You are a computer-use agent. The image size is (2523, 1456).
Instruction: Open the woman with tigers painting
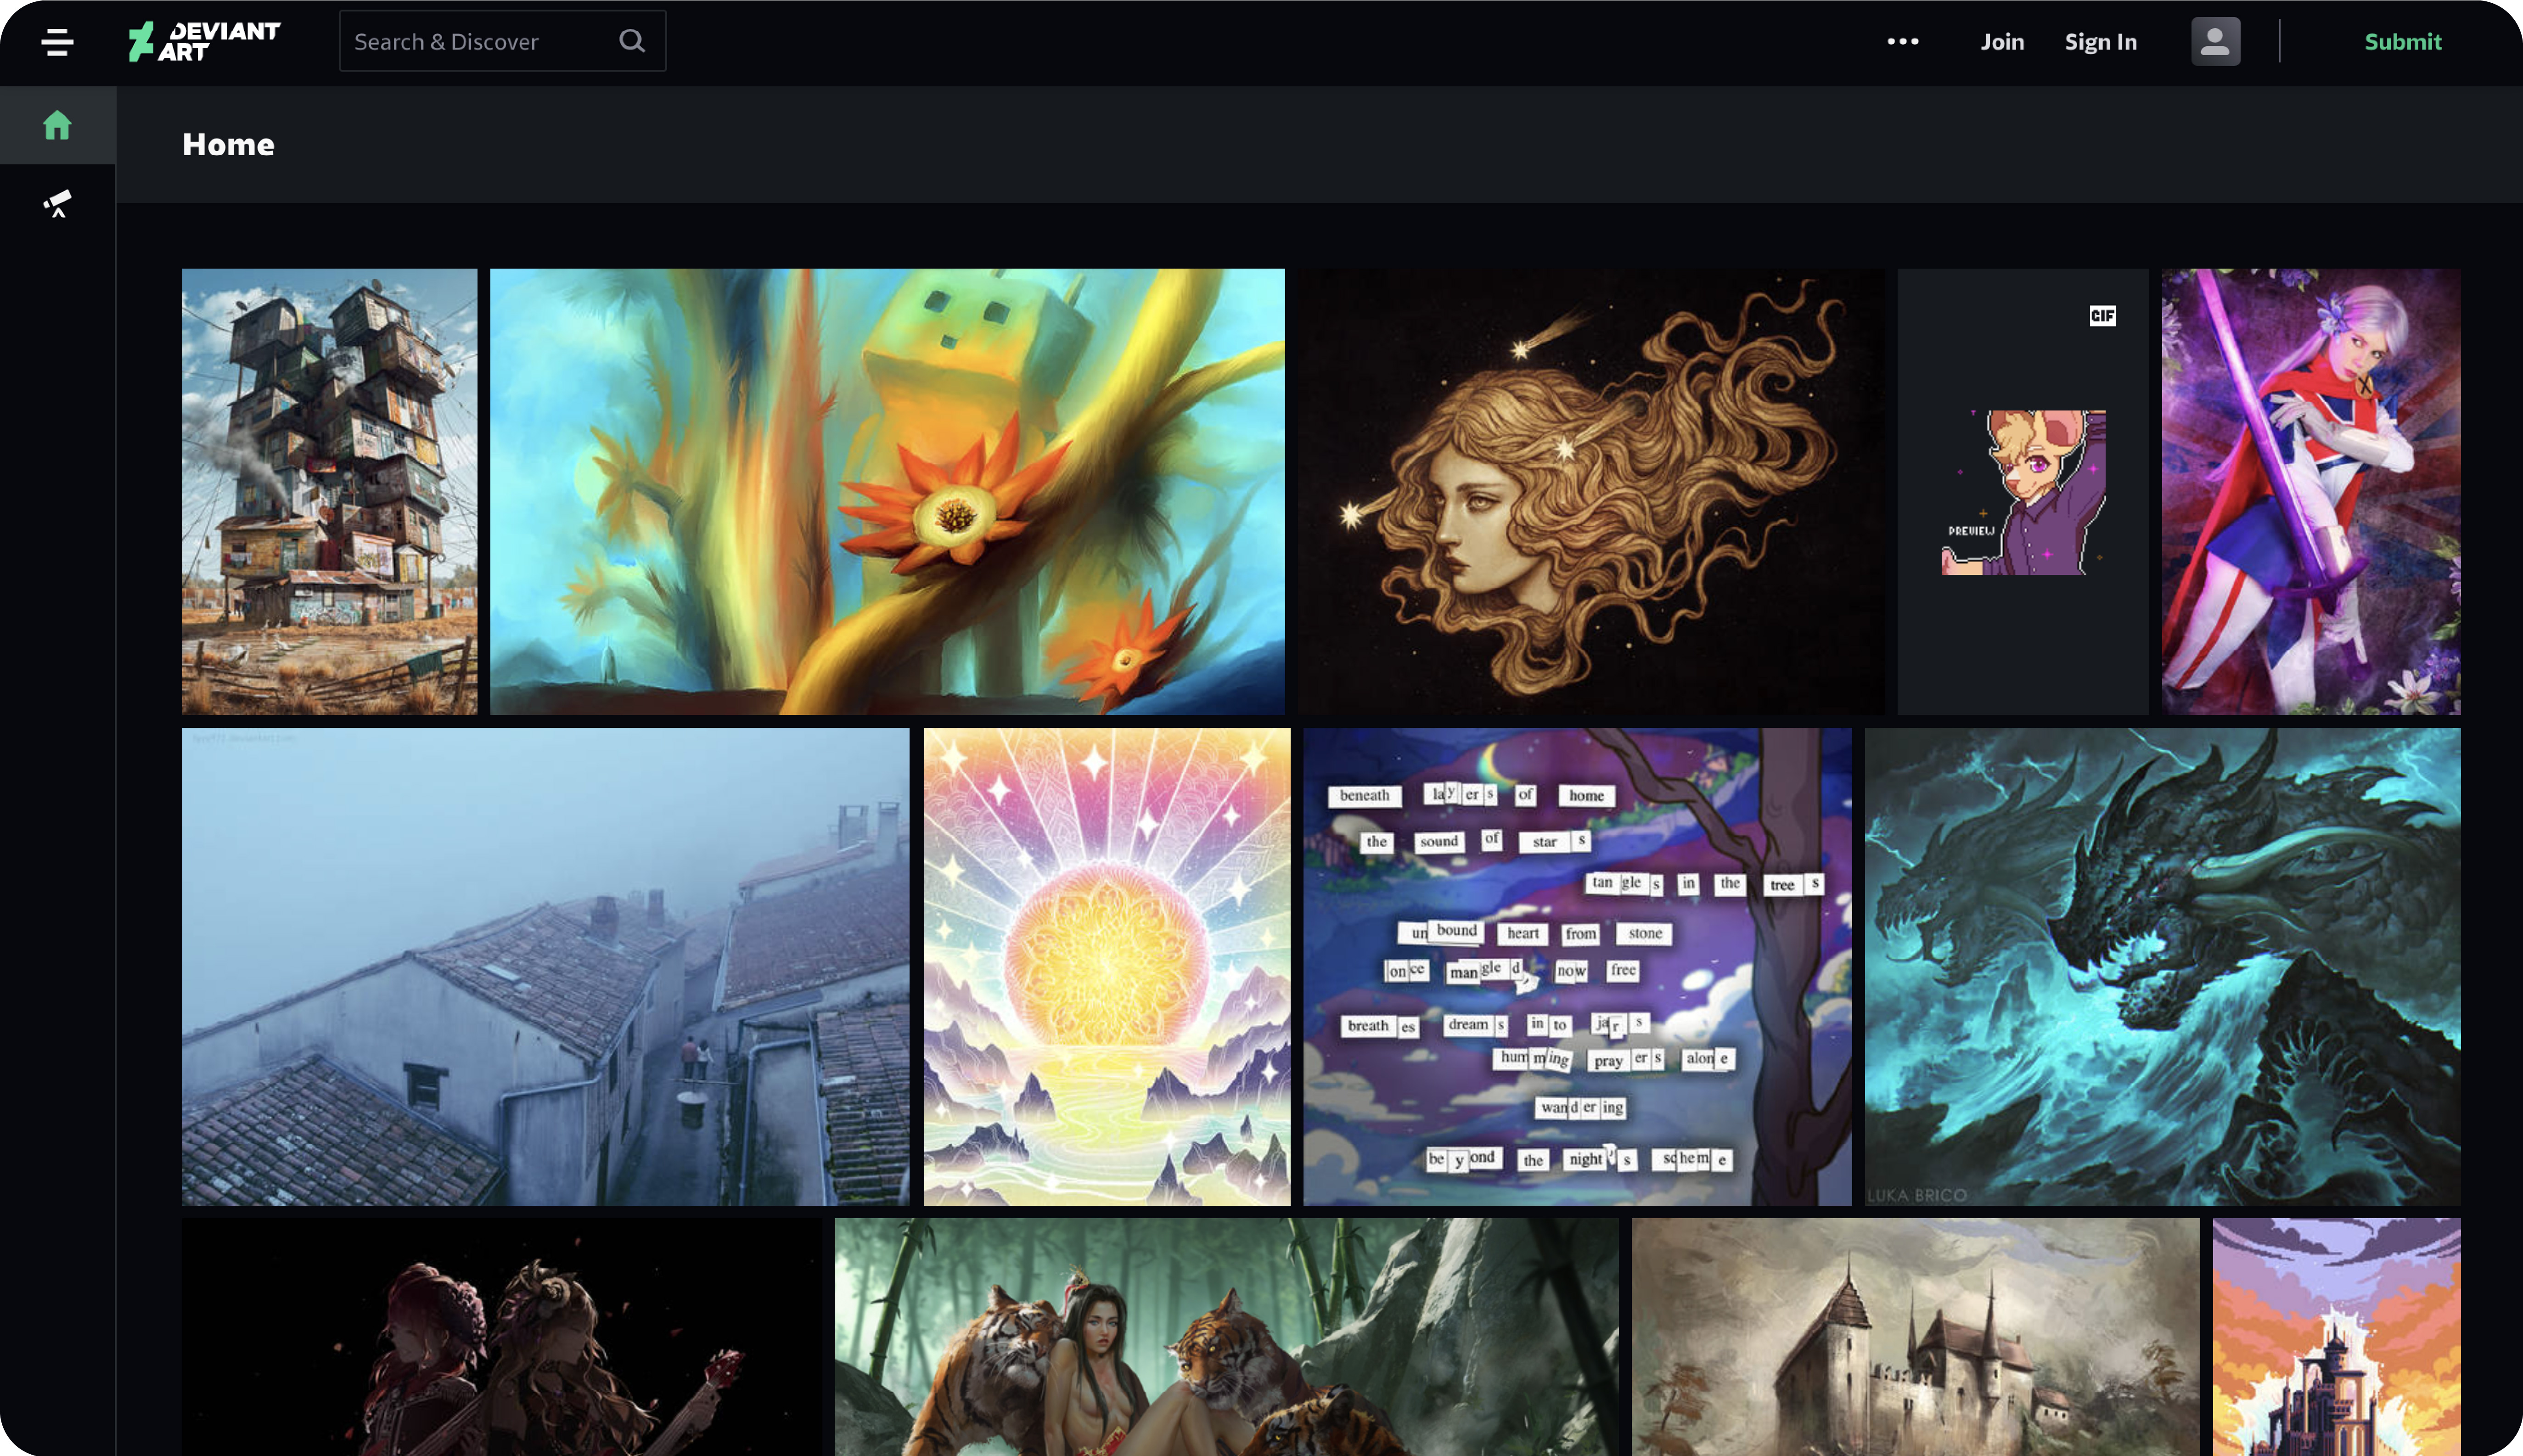coord(1227,1337)
